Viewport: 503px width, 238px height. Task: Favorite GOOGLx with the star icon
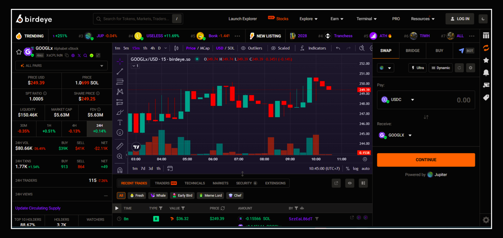19,52
